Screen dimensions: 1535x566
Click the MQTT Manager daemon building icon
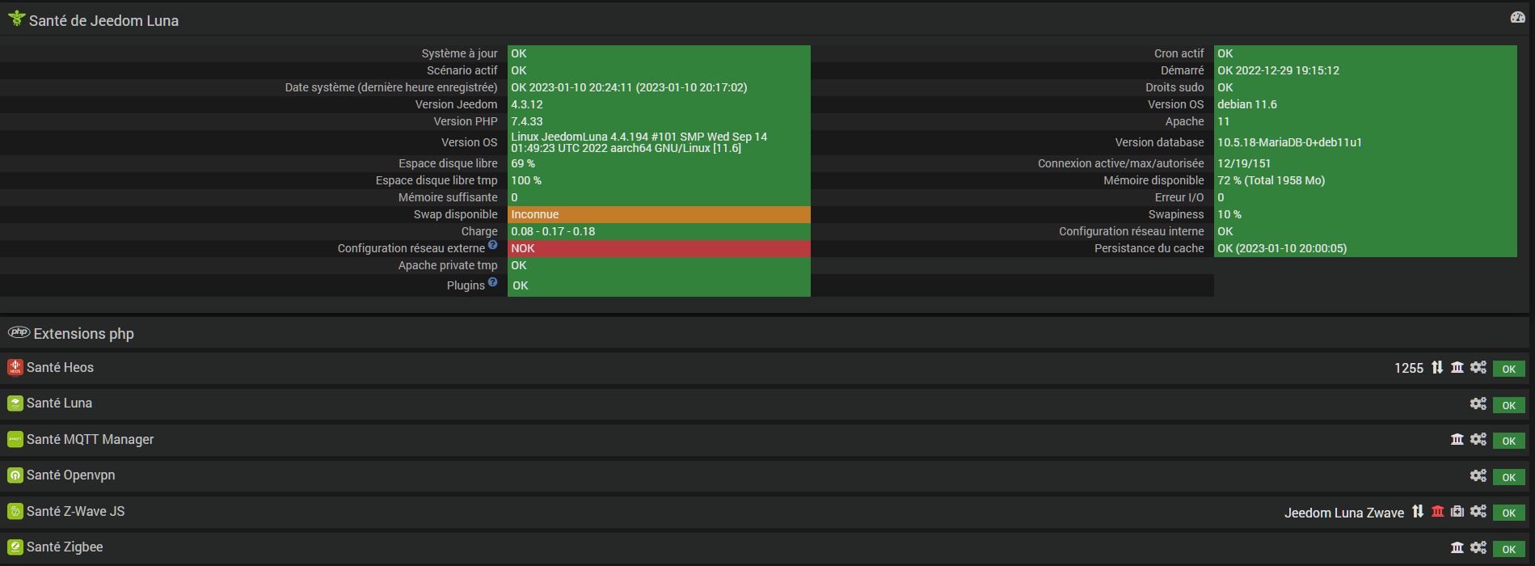tap(1457, 440)
